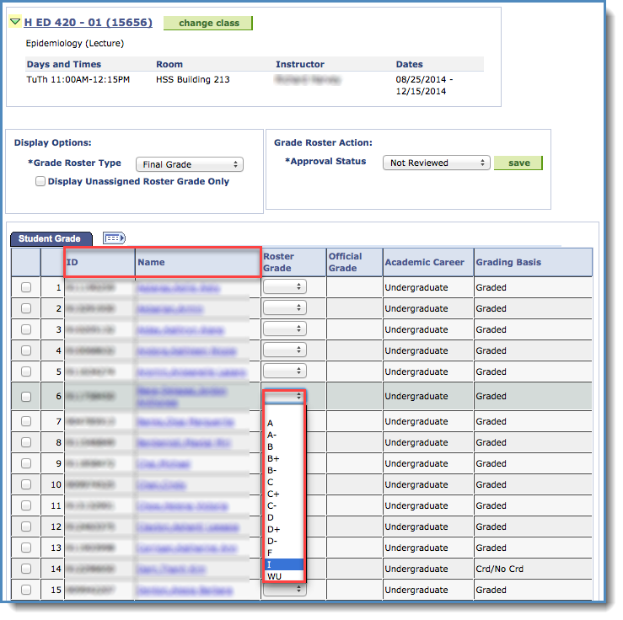The height and width of the screenshot is (620, 623).
Task: Open the Approval Status dropdown
Action: coord(436,163)
